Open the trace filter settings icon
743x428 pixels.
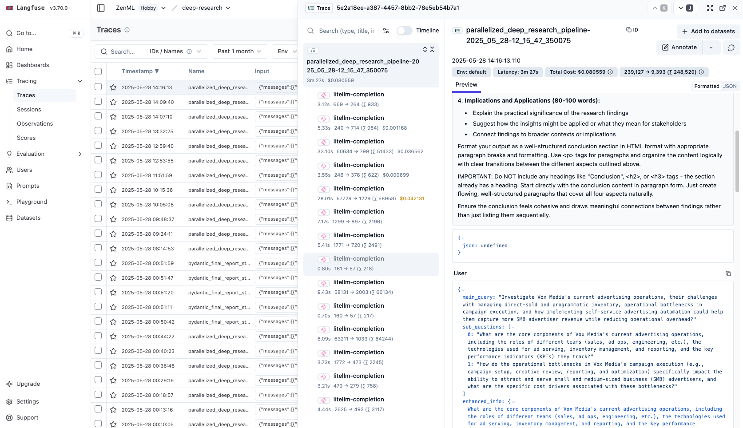386,31
